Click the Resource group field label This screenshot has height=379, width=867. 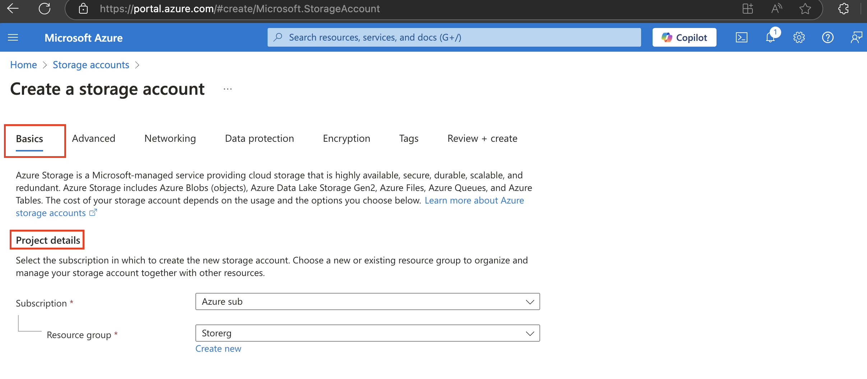[x=79, y=335]
